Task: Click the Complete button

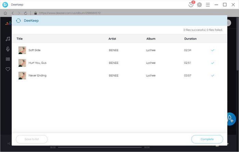Action: 207,139
